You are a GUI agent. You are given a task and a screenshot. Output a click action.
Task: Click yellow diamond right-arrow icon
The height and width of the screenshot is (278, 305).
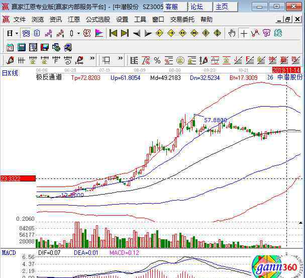(171, 33)
